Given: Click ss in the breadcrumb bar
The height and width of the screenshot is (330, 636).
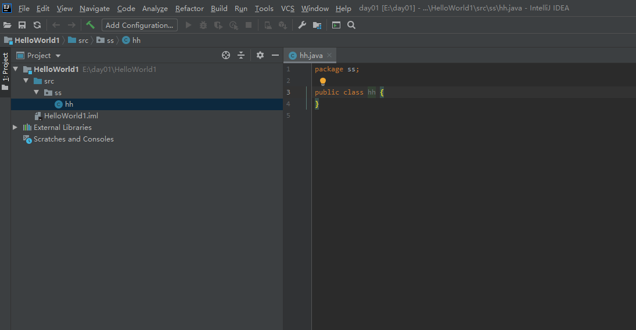Looking at the screenshot, I should click(x=105, y=40).
